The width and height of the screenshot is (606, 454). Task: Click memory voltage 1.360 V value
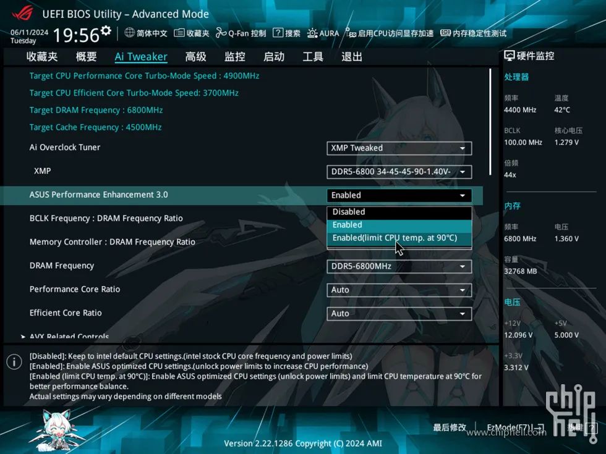click(x=566, y=239)
